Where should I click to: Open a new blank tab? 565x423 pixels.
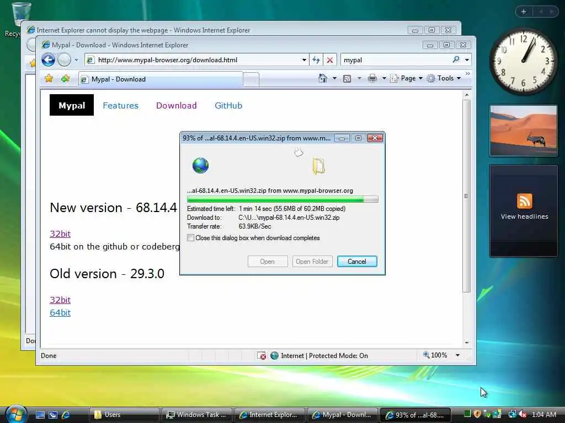pyautogui.click(x=251, y=79)
